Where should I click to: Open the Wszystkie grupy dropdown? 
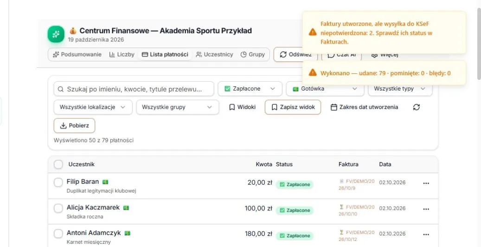[x=178, y=107]
